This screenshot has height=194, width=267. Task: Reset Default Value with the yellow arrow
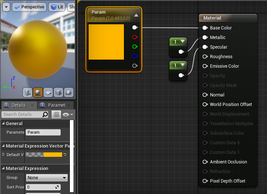(65, 155)
